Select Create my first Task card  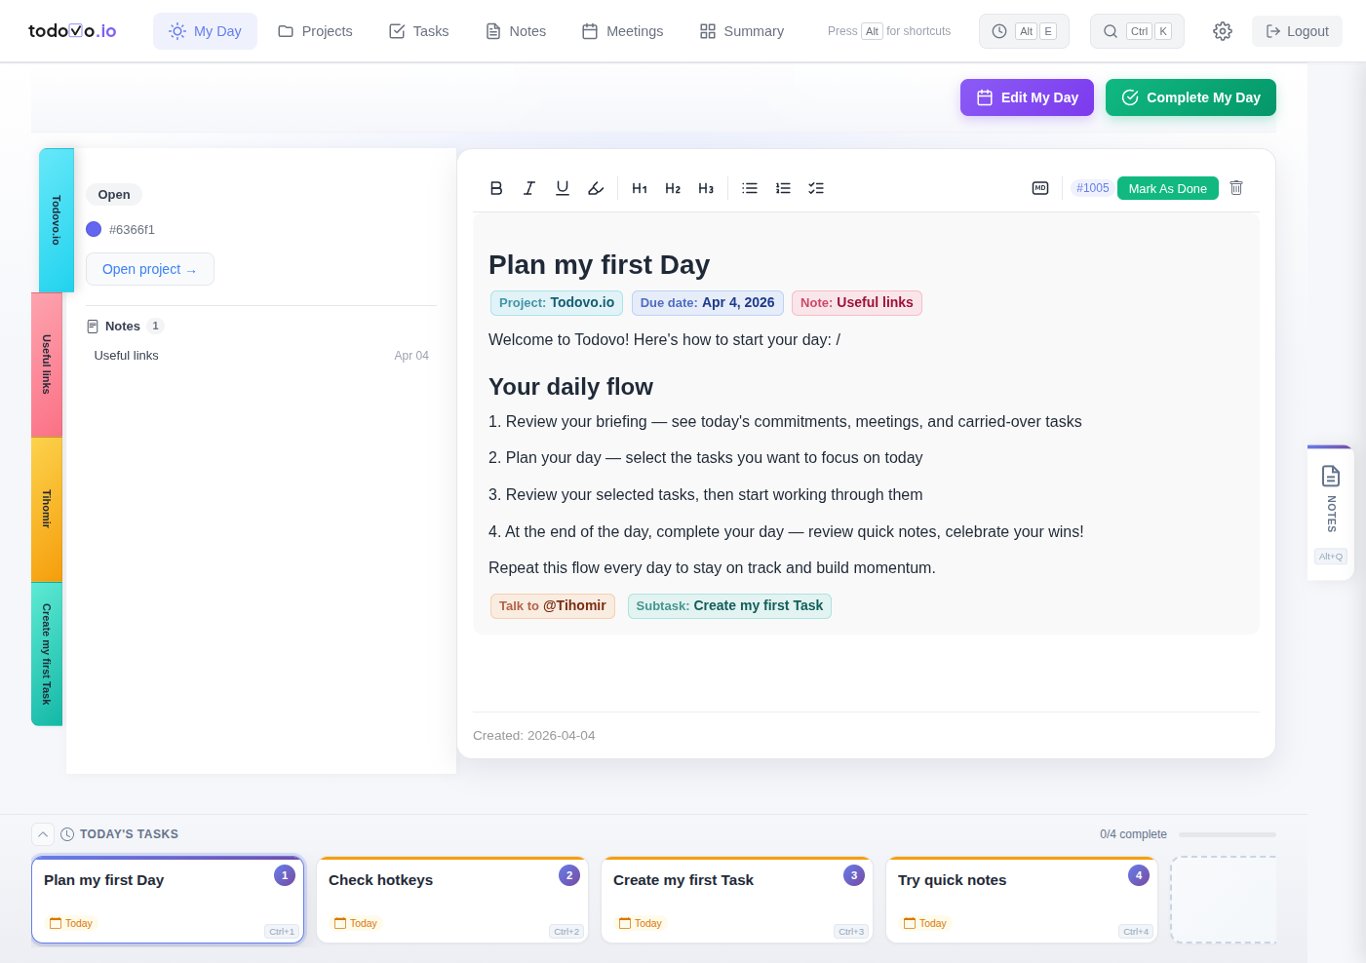pyautogui.click(x=737, y=900)
